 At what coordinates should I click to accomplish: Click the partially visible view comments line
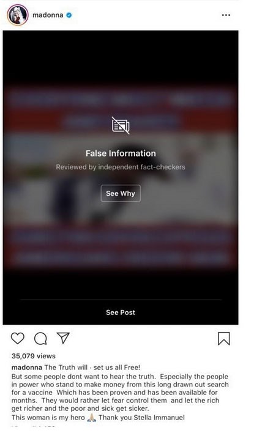pyautogui.click(x=34, y=427)
